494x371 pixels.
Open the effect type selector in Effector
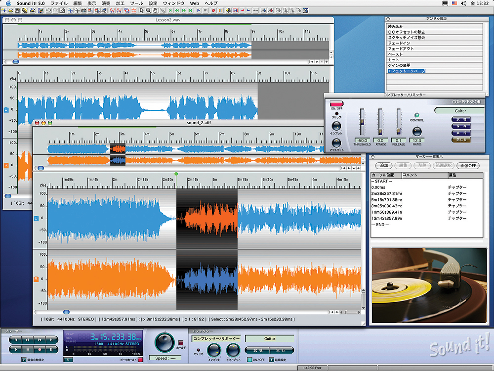(216, 339)
